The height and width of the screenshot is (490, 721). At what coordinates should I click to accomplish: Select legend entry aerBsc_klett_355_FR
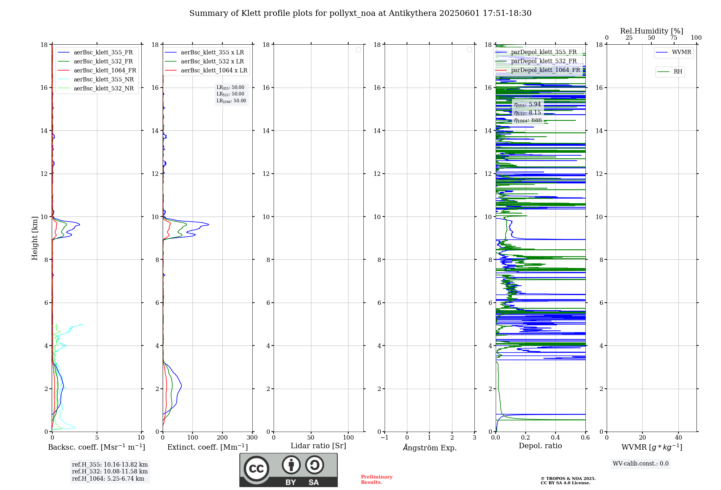(103, 53)
